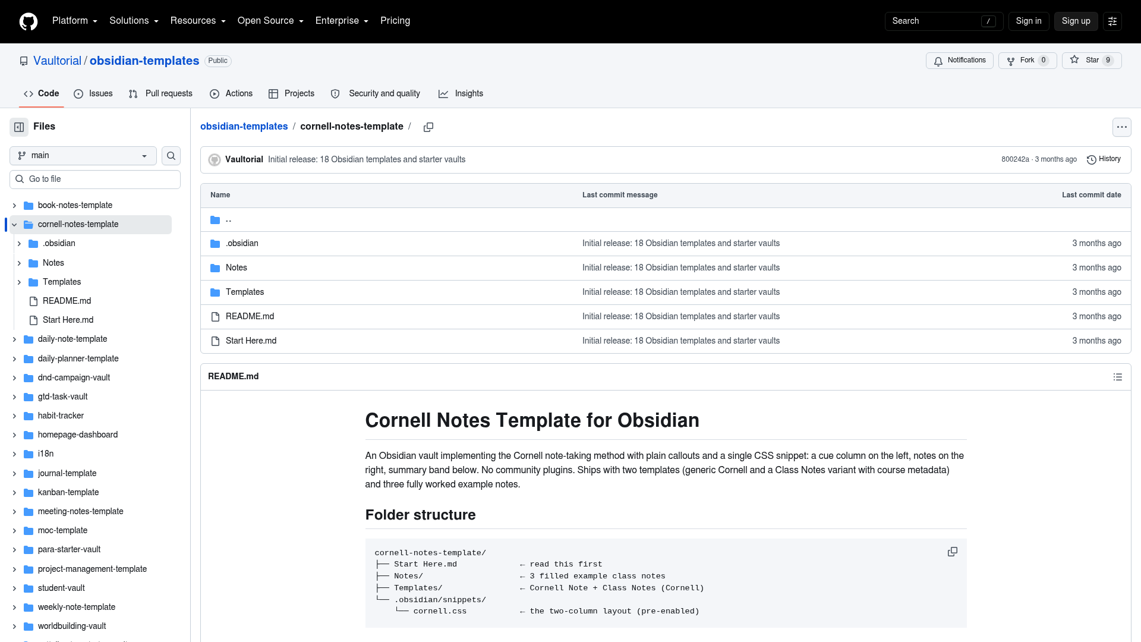This screenshot has width=1141, height=642.
Task: Open commit hash 800242a
Action: tap(1015, 159)
